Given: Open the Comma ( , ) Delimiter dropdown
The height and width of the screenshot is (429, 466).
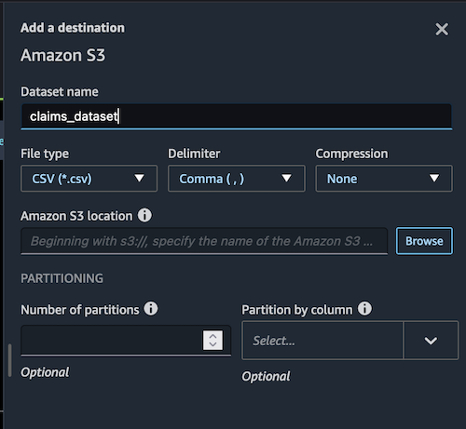Looking at the screenshot, I should (x=237, y=179).
